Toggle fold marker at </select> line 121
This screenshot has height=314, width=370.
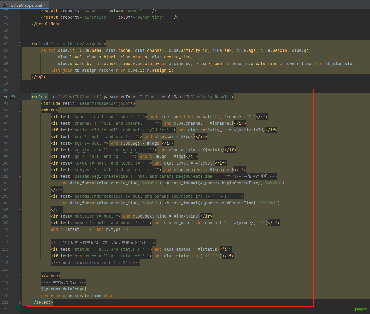20,302
